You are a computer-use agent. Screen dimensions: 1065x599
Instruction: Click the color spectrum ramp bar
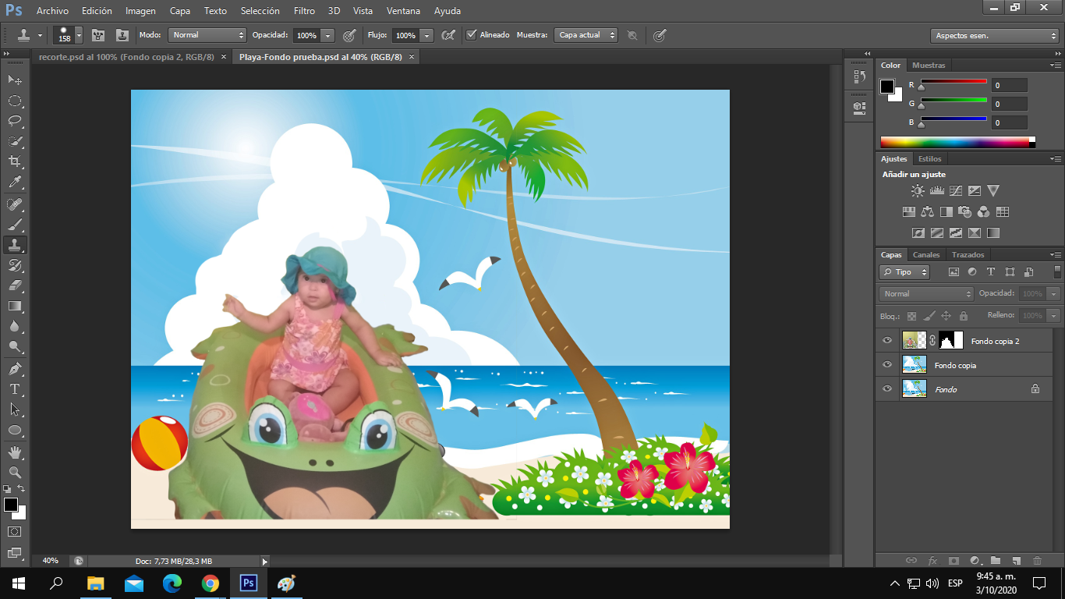[x=957, y=142]
